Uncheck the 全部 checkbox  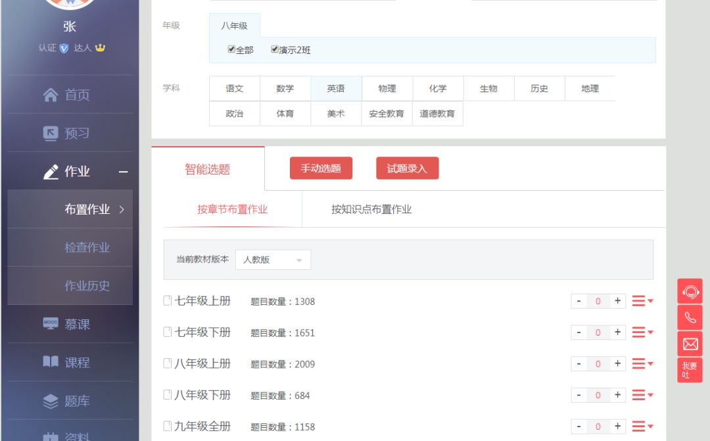click(231, 48)
